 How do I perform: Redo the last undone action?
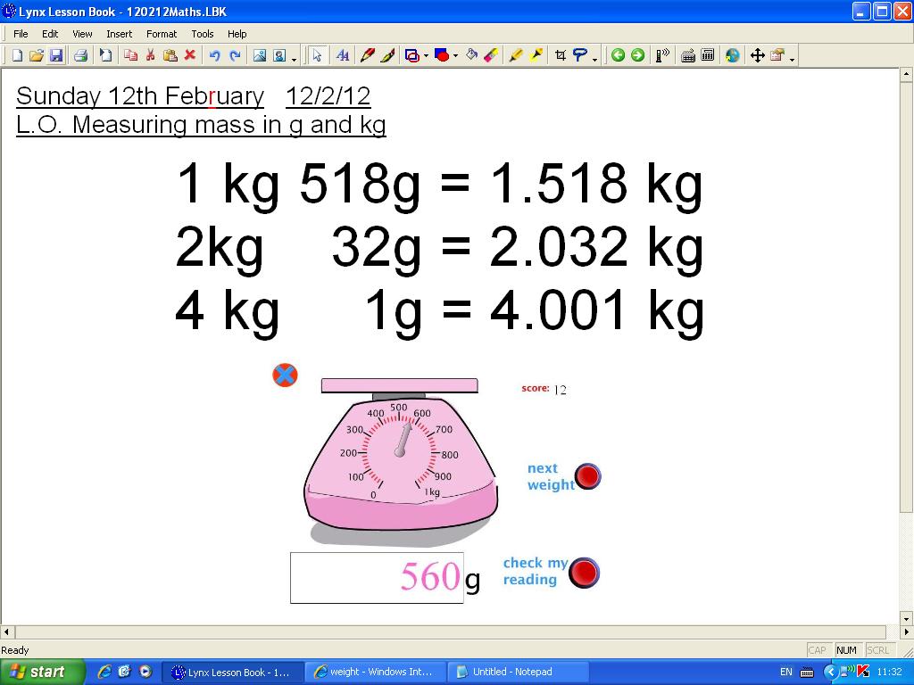[235, 55]
